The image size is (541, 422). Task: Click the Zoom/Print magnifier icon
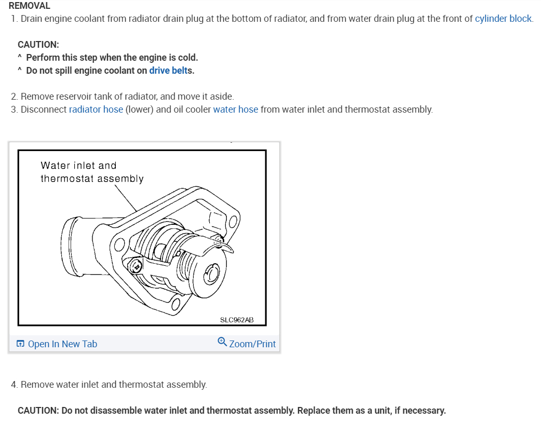tap(222, 342)
